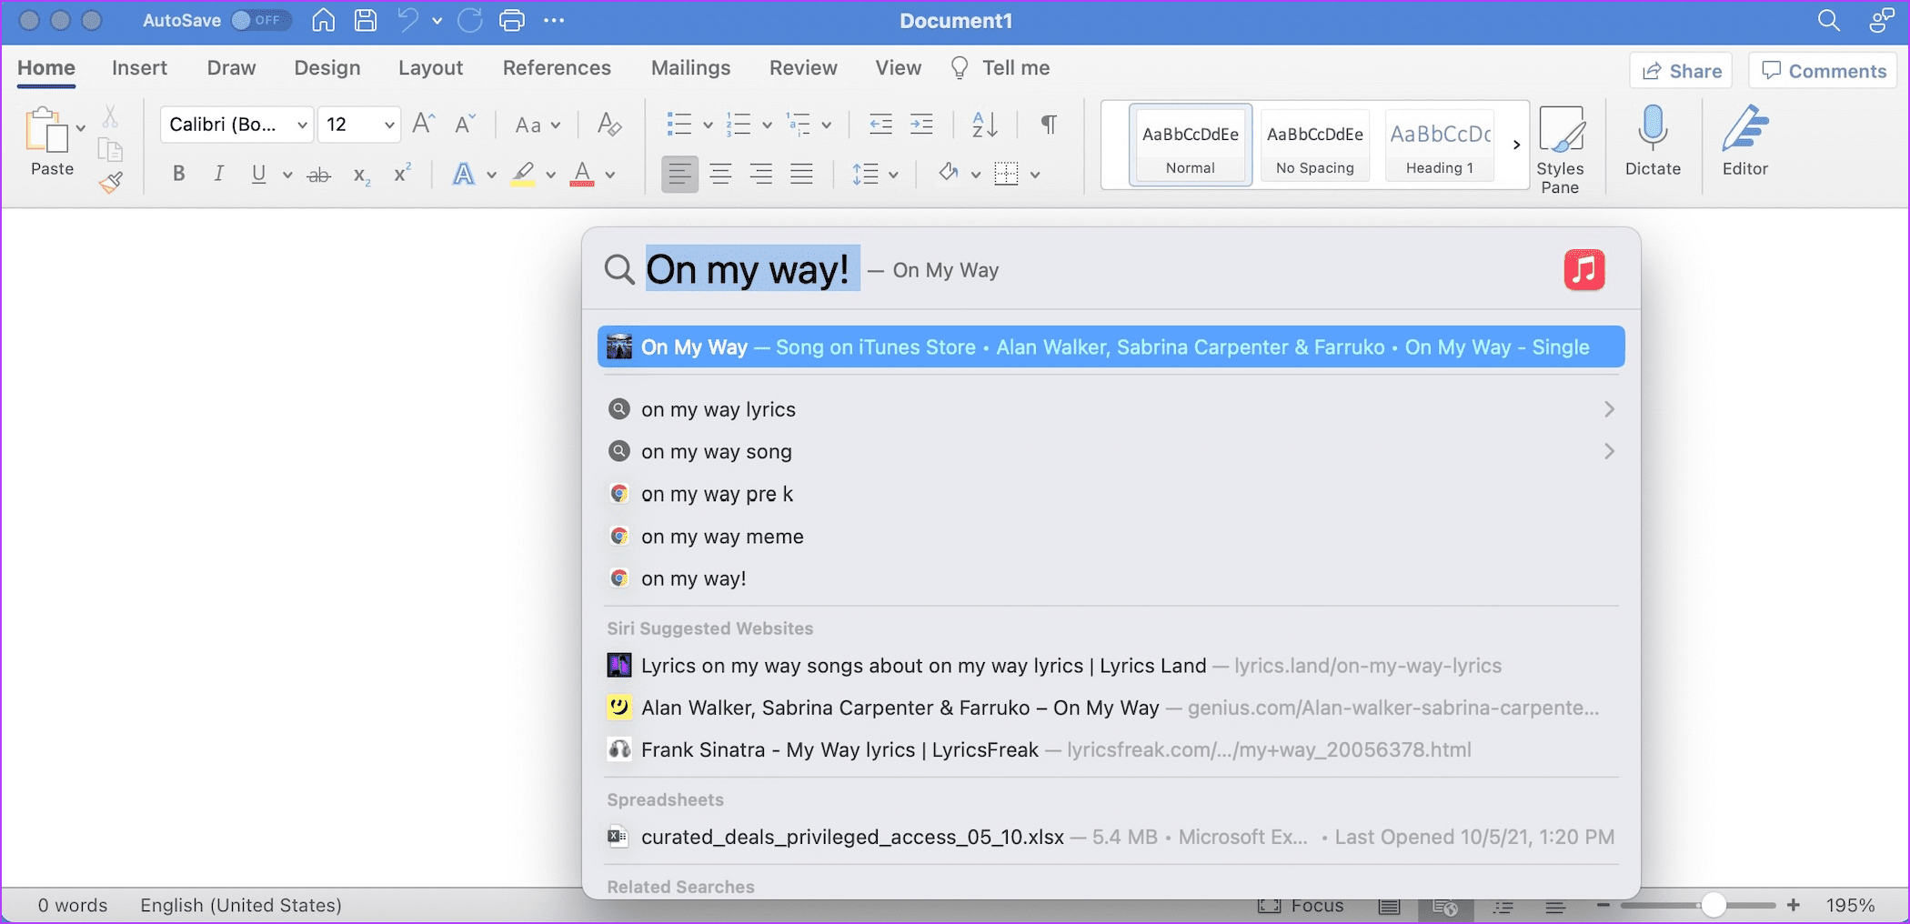Click the Redo icon in title bar
1910x924 pixels.
(470, 20)
